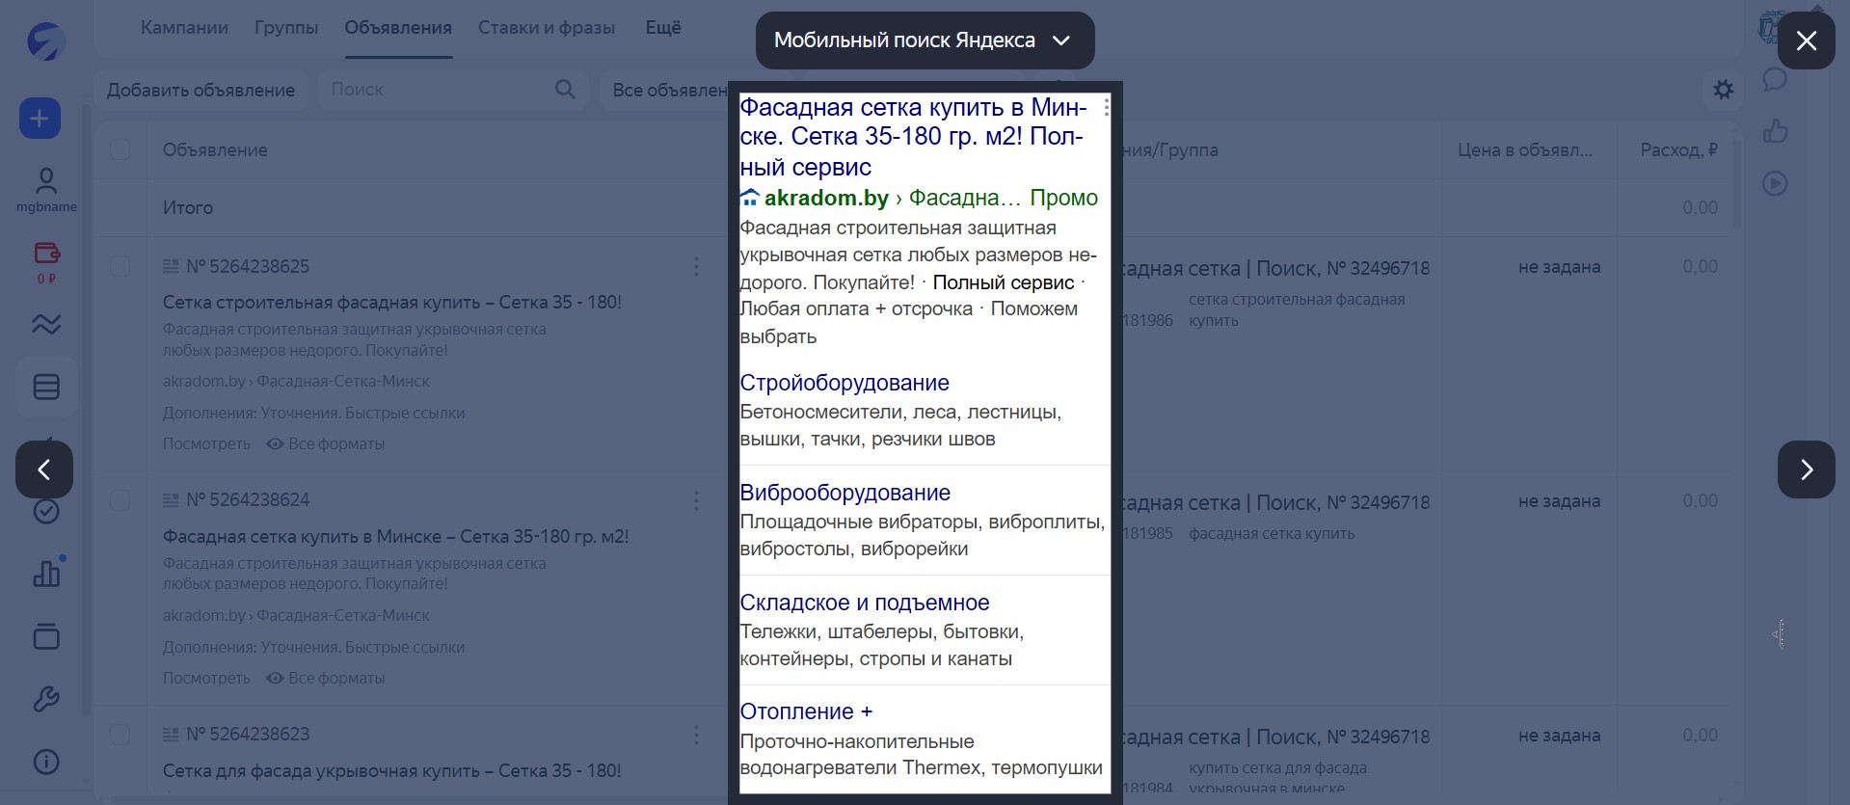Select the Объявления tab
The image size is (1850, 805).
point(398,28)
